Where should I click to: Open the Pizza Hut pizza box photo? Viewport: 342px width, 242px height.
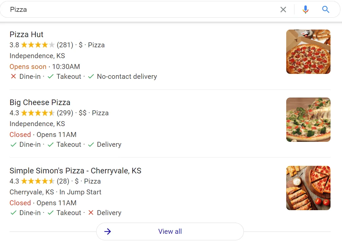pyautogui.click(x=308, y=52)
